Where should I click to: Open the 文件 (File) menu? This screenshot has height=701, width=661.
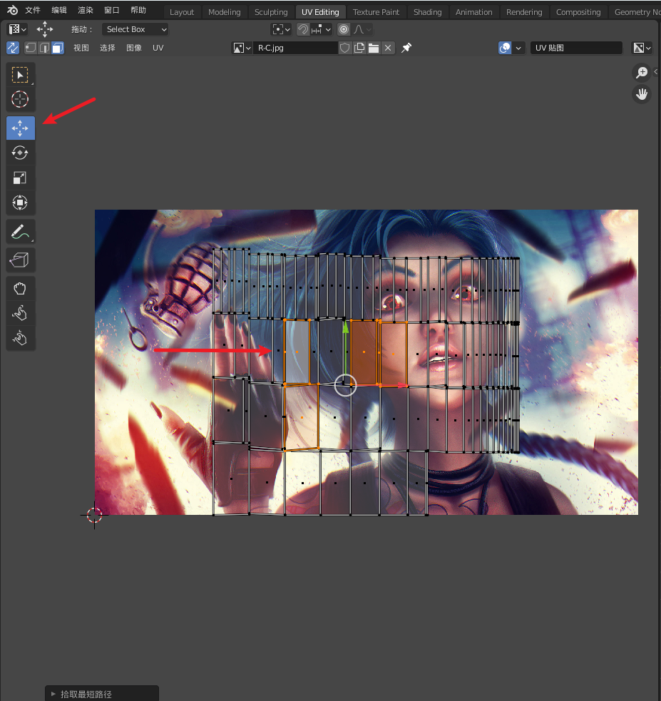click(33, 10)
